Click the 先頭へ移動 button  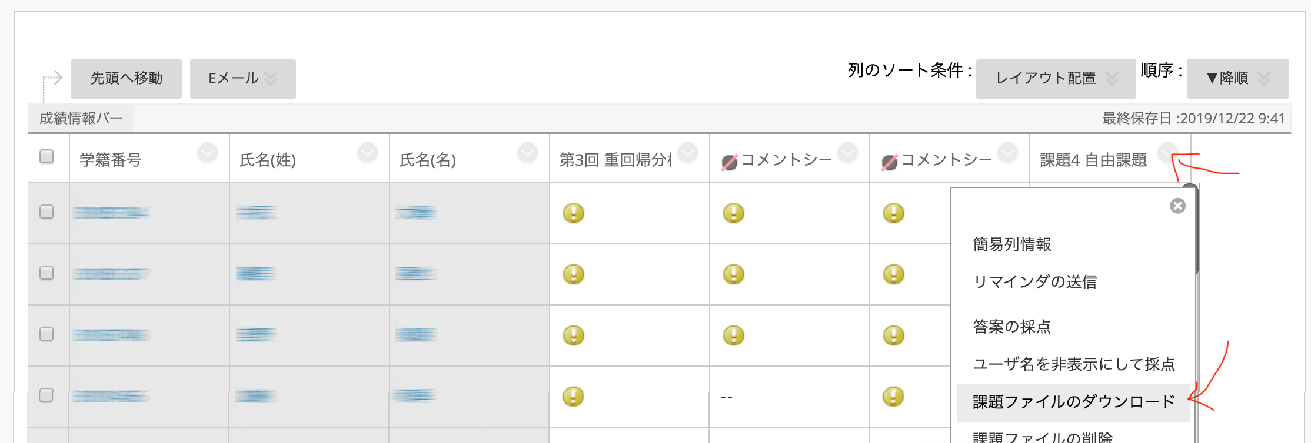coord(127,78)
